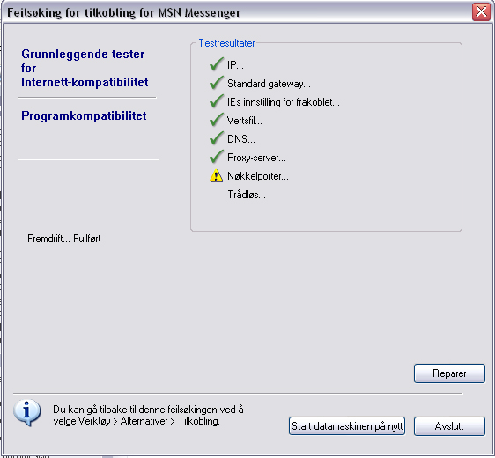Click the checkmark next to Standard gateway
Viewport: 495px width, 458px height.
[x=217, y=83]
